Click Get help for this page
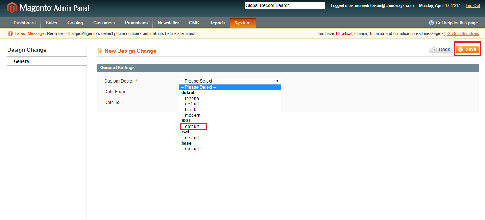The image size is (485, 220). (457, 23)
